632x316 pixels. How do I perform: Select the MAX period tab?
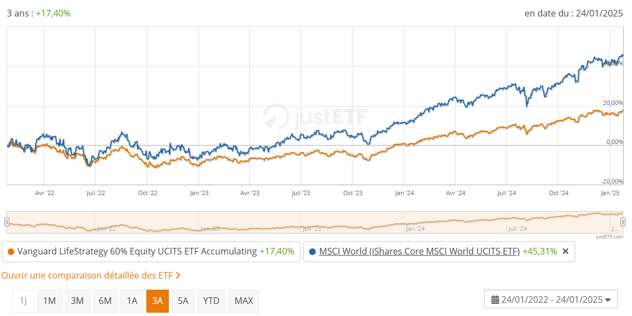click(x=244, y=301)
